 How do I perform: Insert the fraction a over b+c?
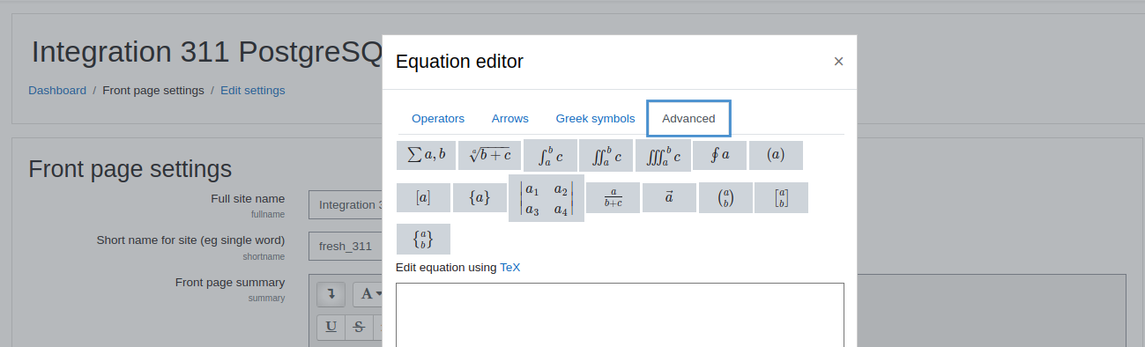coord(613,198)
